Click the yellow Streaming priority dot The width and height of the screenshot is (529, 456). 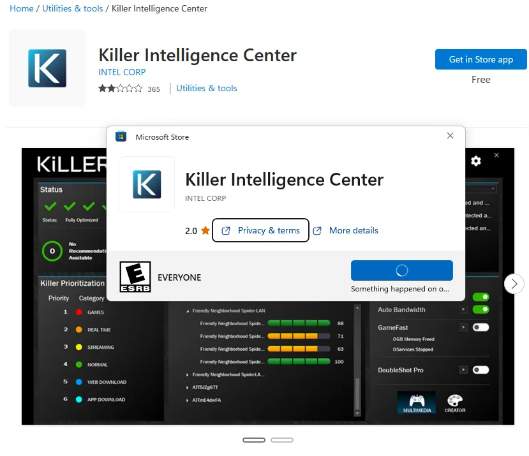(79, 347)
